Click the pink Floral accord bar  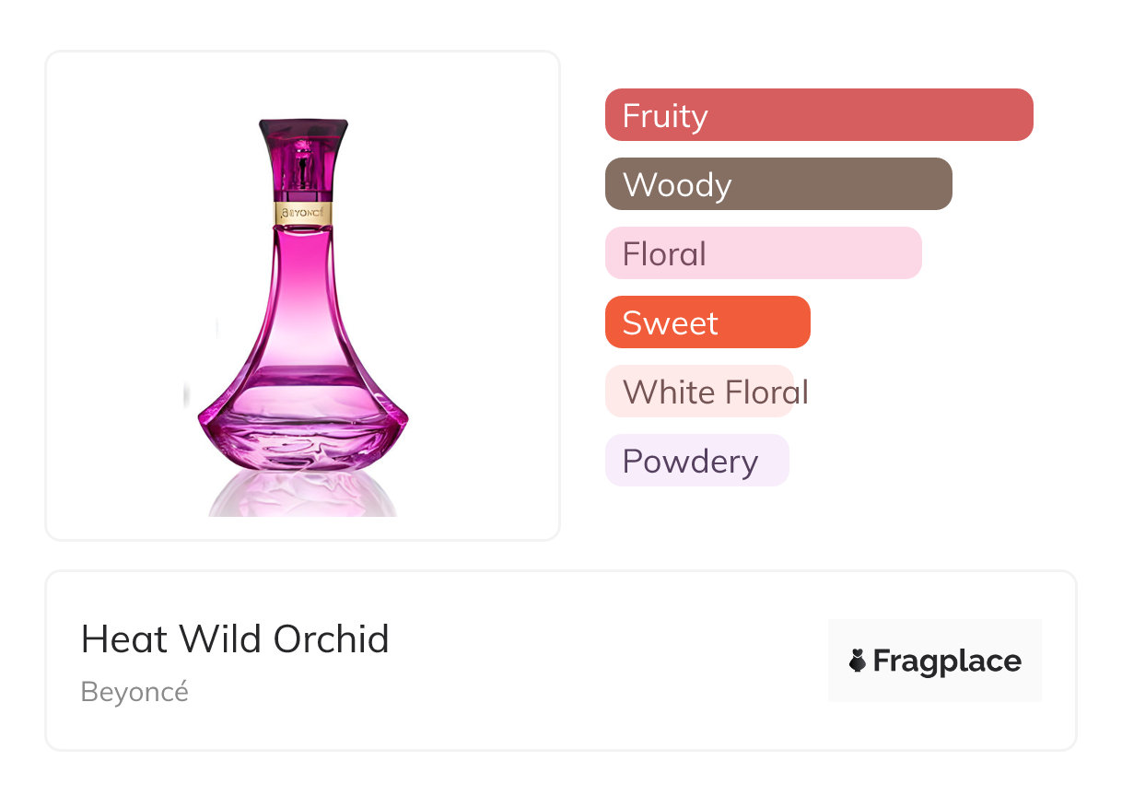click(763, 253)
